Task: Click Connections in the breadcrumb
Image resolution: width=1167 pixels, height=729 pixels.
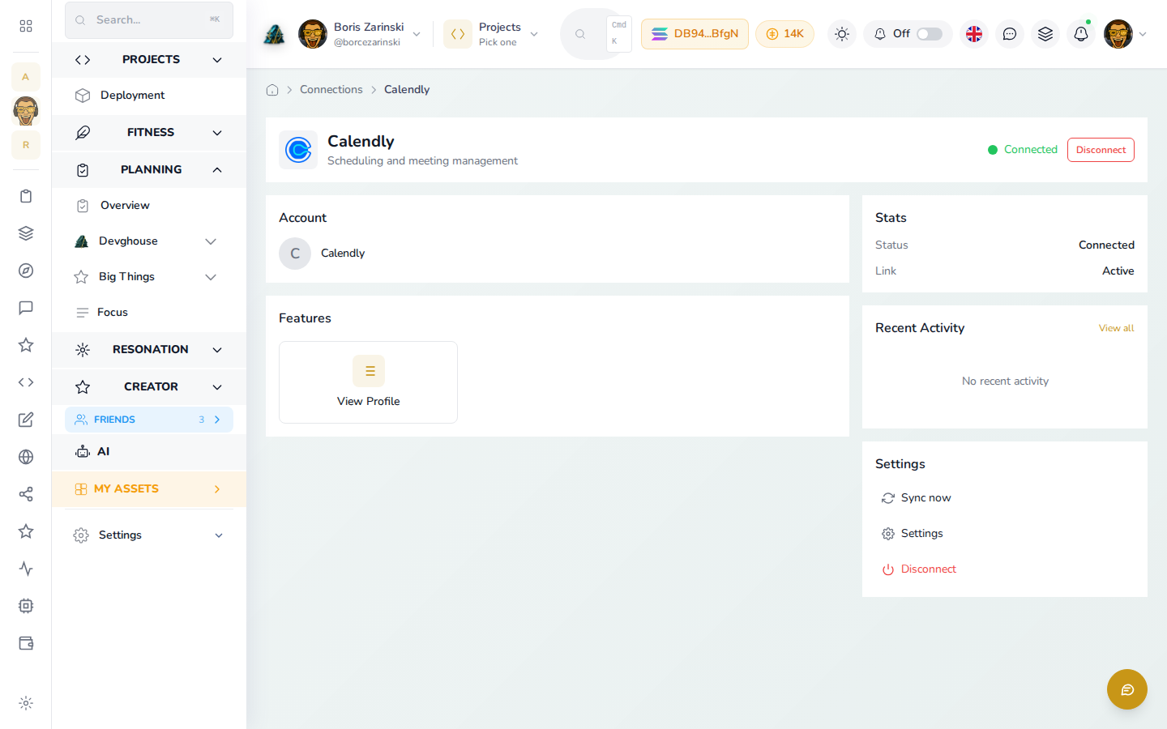Action: tap(331, 90)
